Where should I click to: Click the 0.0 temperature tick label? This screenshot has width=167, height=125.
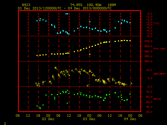[150, 14]
